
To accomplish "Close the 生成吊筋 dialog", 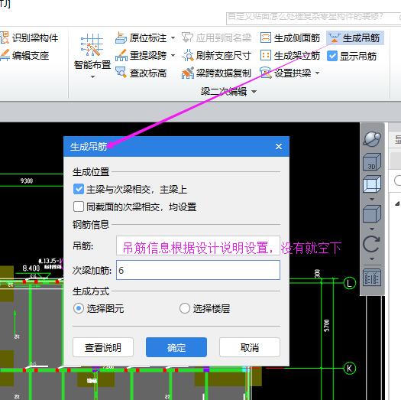I will point(279,146).
